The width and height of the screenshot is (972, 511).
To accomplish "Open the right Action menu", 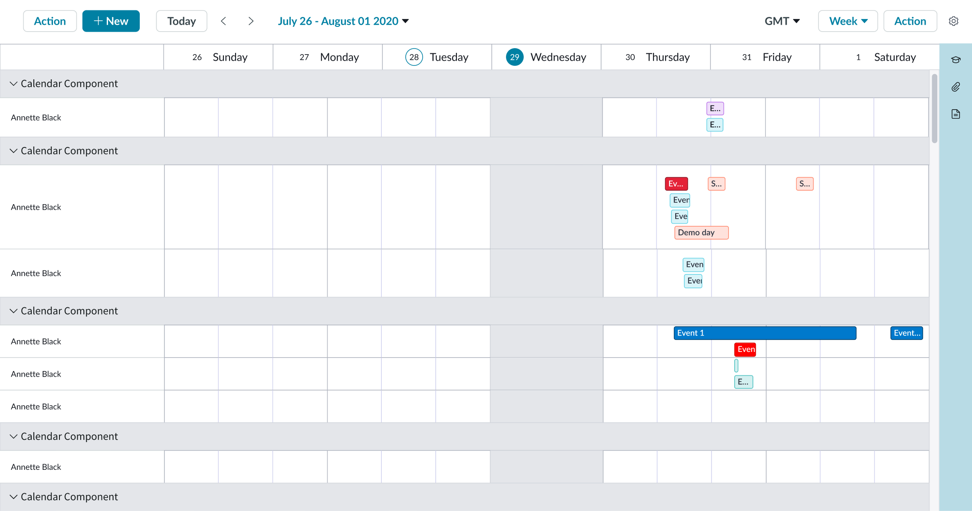I will pyautogui.click(x=910, y=21).
